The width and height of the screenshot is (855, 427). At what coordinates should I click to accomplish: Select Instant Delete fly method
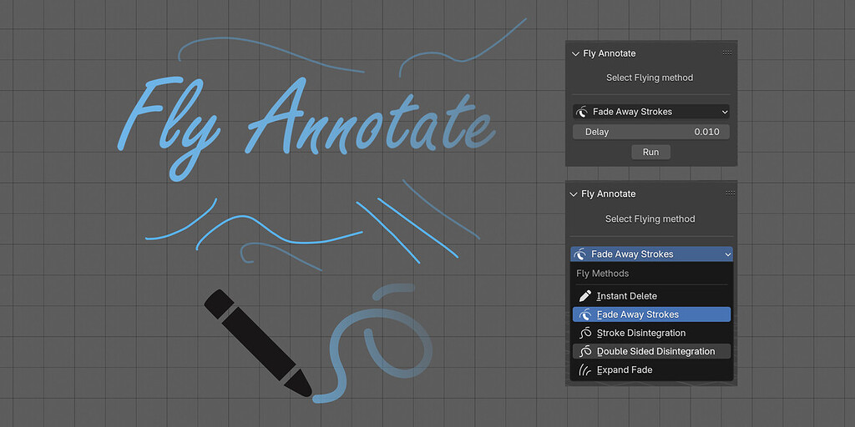click(651, 296)
